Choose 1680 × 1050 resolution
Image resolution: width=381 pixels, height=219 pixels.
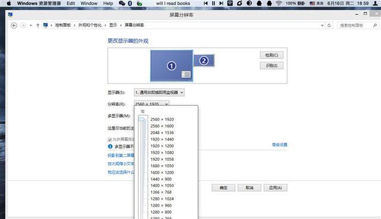[162, 165]
